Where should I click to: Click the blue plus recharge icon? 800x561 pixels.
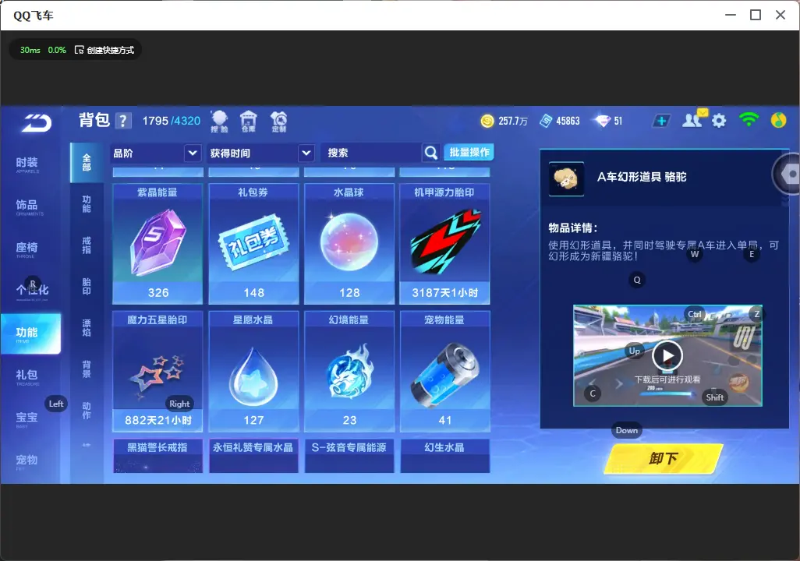coord(661,121)
